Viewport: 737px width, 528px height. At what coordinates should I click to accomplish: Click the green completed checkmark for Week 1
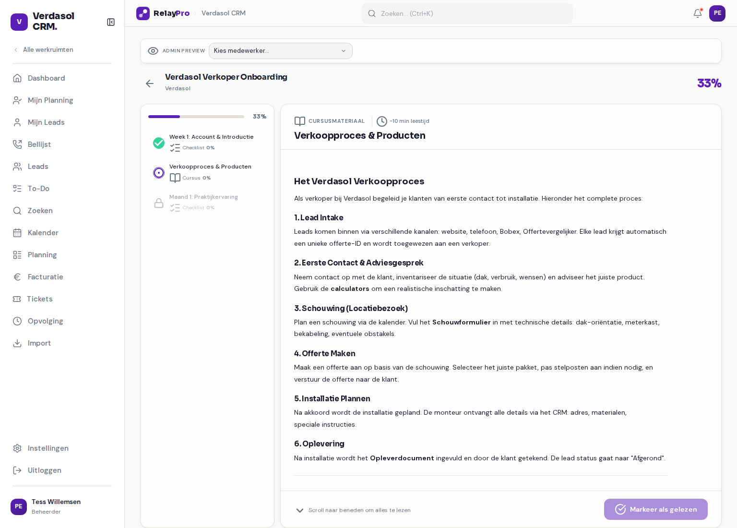click(x=159, y=143)
